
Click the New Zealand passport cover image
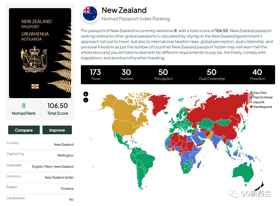[40, 53]
